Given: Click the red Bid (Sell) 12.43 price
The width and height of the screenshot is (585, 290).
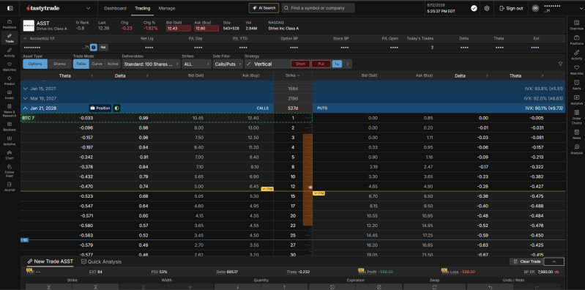Looking at the screenshot, I should [179, 29].
